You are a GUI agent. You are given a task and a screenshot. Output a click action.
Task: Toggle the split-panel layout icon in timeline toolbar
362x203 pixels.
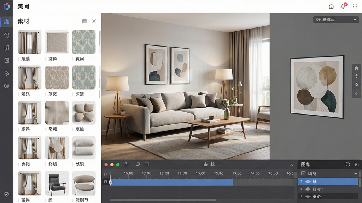click(x=147, y=164)
